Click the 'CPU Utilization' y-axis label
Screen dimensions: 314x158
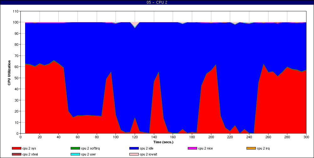pyautogui.click(x=9, y=73)
